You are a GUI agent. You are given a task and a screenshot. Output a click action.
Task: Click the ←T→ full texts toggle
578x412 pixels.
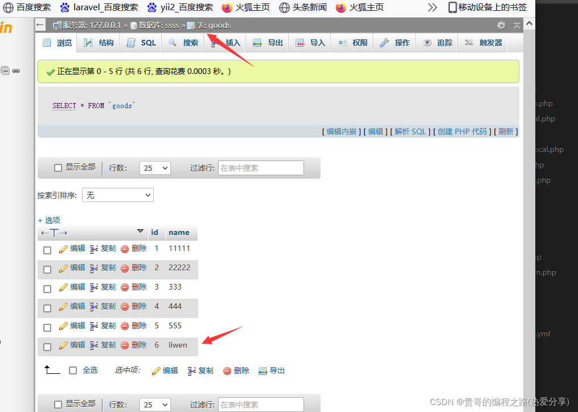(54, 233)
